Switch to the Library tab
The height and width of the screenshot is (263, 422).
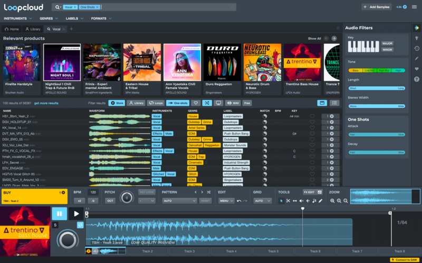(33, 29)
